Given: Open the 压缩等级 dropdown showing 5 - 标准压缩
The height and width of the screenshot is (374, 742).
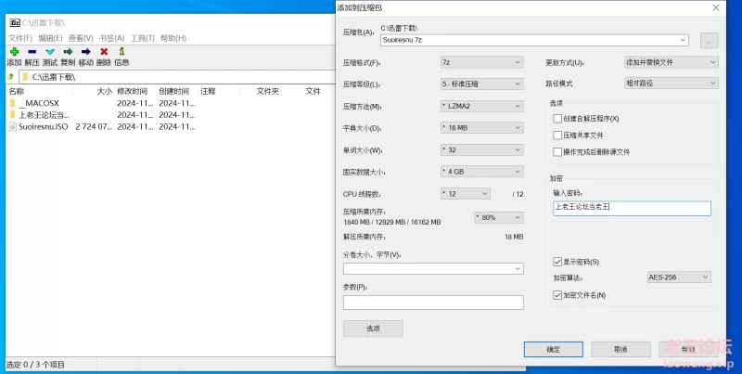Looking at the screenshot, I should point(481,84).
